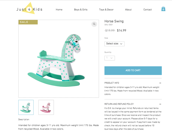Click the magnifier zoom icon on image
The width and height of the screenshot is (172, 133).
click(94, 24)
